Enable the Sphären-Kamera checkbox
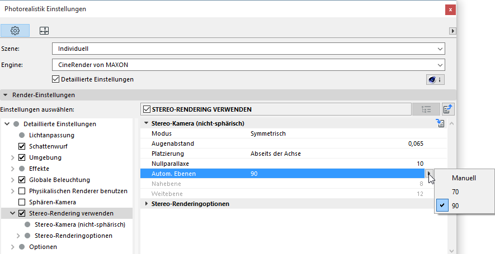The height and width of the screenshot is (254, 495). (22, 202)
